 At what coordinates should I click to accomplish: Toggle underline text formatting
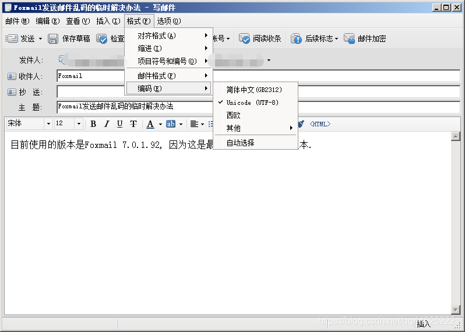tap(119, 124)
